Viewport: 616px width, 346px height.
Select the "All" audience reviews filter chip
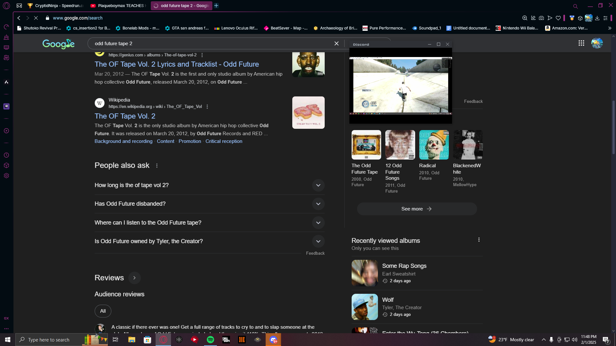[103, 311]
